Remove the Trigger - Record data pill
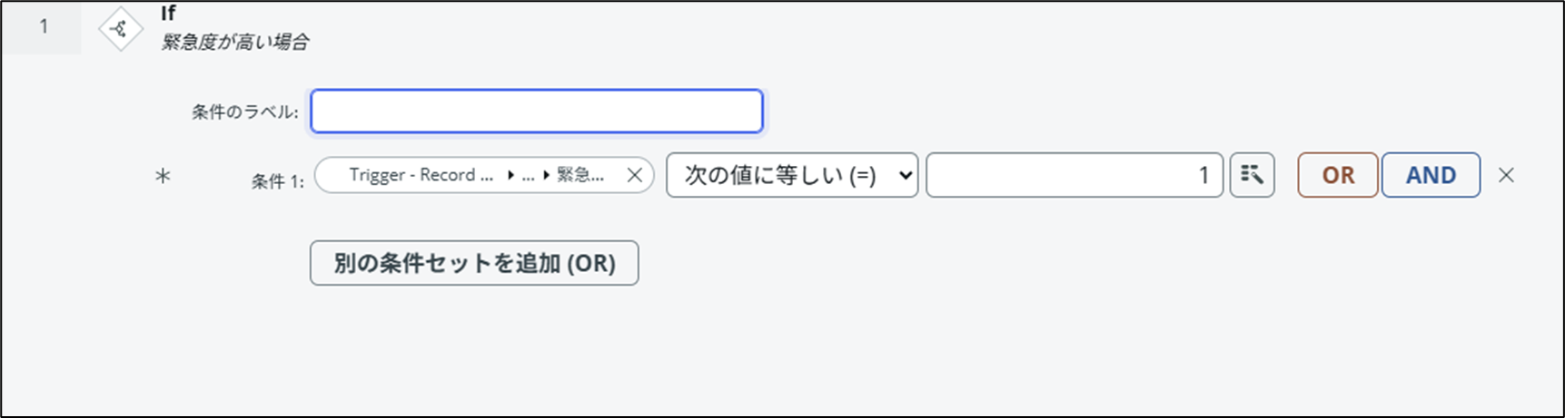Screen dimensions: 1565x418 (635, 176)
